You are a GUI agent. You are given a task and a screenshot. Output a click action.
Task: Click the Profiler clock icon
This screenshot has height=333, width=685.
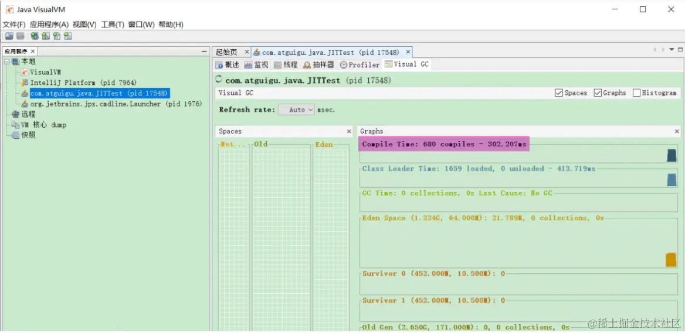[x=343, y=65]
